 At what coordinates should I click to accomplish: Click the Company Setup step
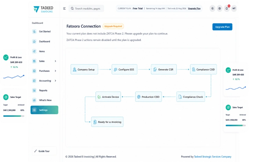click(x=84, y=69)
